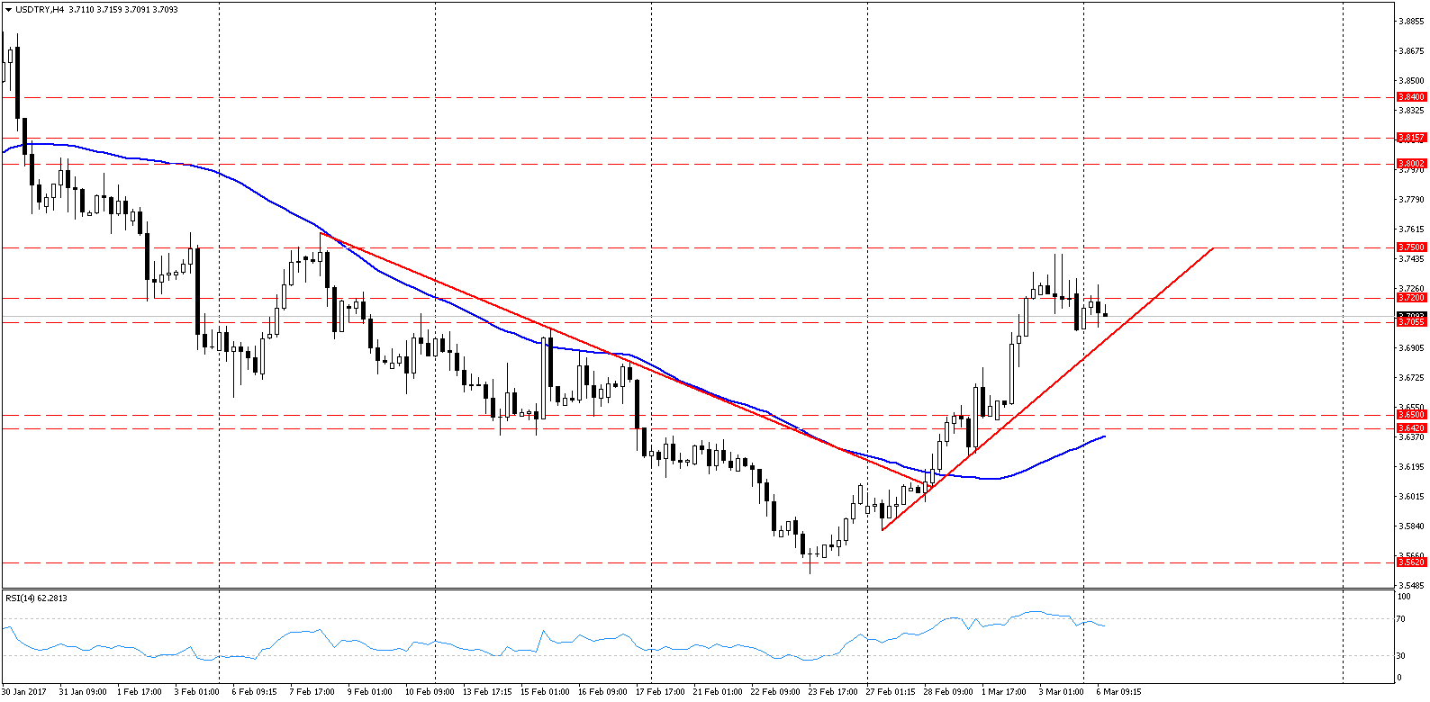Screen dimensions: 1430x702
Task: Select the 3.7500 red price level label
Action: [1411, 247]
